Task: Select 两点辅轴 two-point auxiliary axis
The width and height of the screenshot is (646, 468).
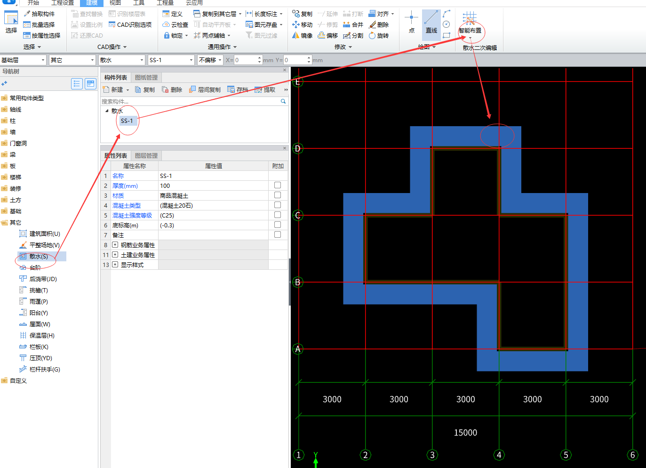Action: coord(212,35)
